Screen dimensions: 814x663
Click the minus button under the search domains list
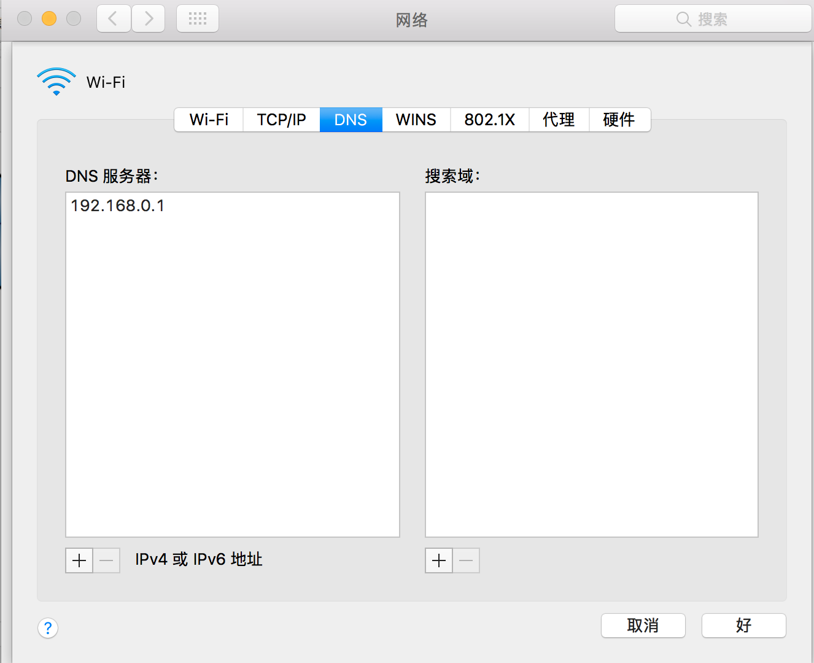tap(466, 560)
